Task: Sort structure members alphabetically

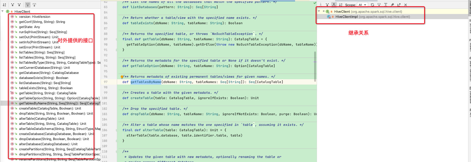Action: click(4, 5)
